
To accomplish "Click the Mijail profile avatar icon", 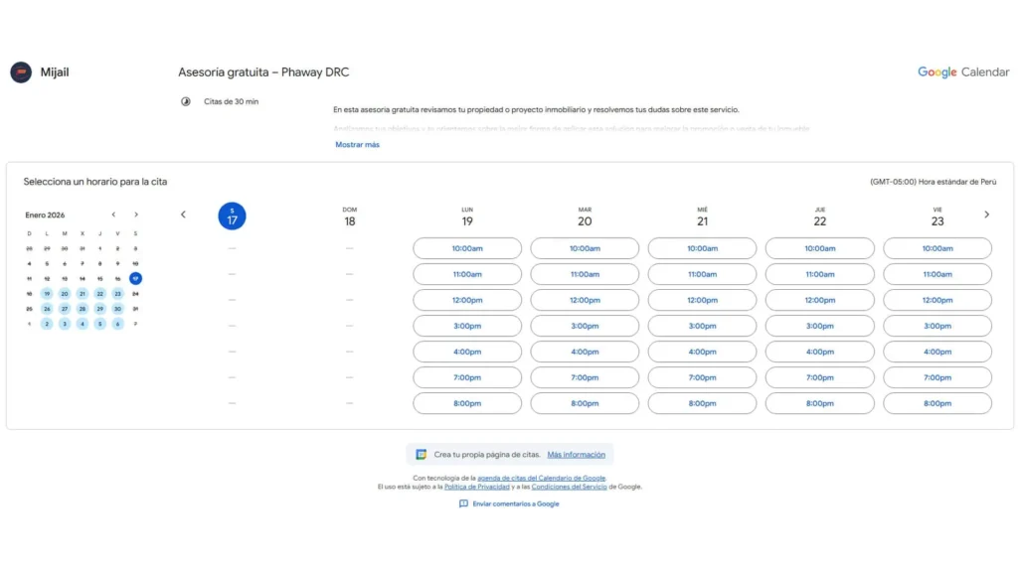I will [x=21, y=72].
